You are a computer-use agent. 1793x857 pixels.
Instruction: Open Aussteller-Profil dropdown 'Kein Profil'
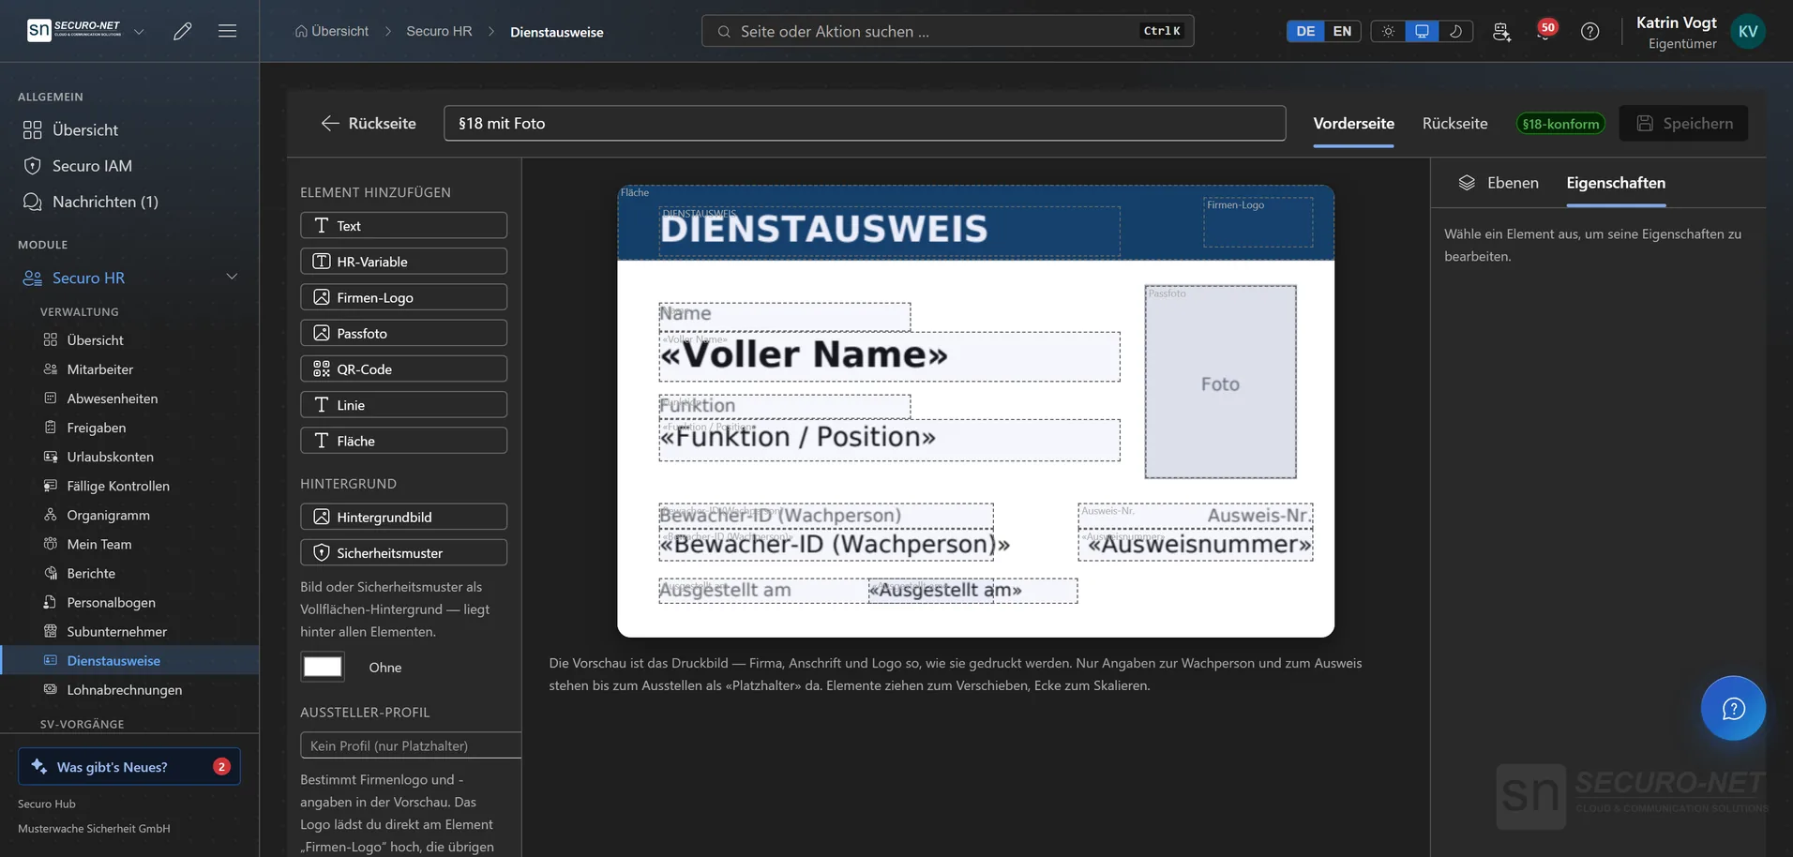(411, 745)
